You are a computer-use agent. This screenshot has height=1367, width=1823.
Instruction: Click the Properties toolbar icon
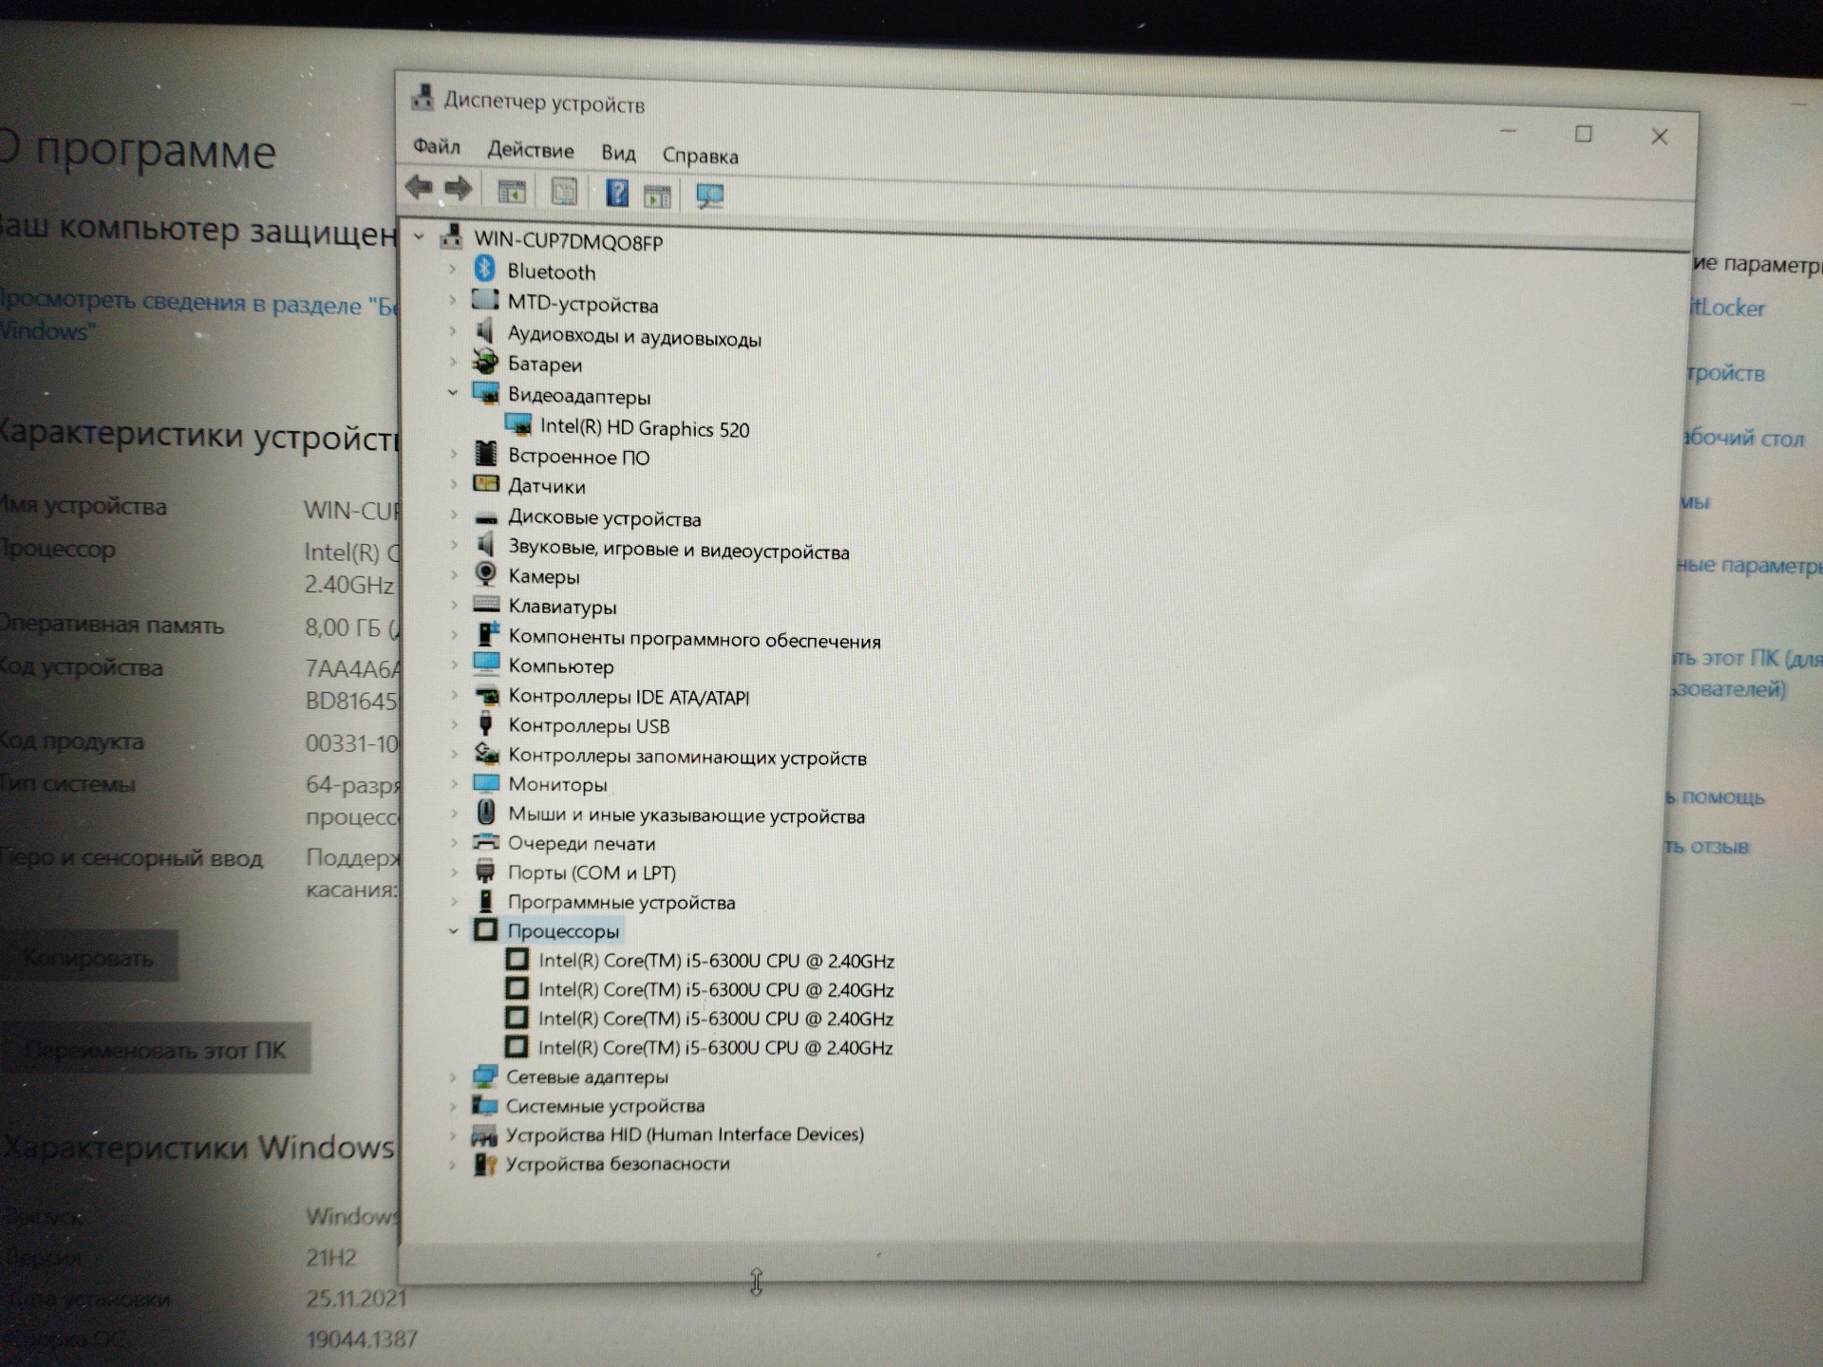[x=564, y=192]
